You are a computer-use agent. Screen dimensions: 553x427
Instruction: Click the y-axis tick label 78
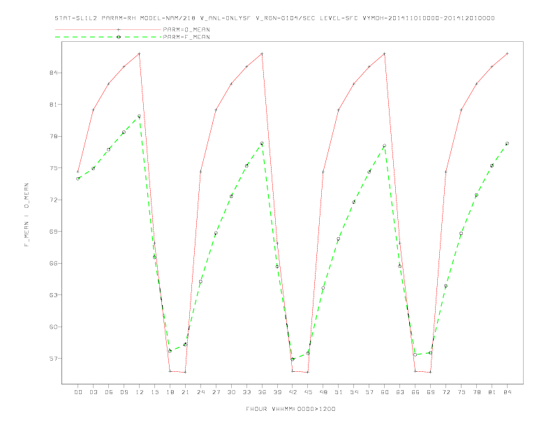(x=54, y=136)
